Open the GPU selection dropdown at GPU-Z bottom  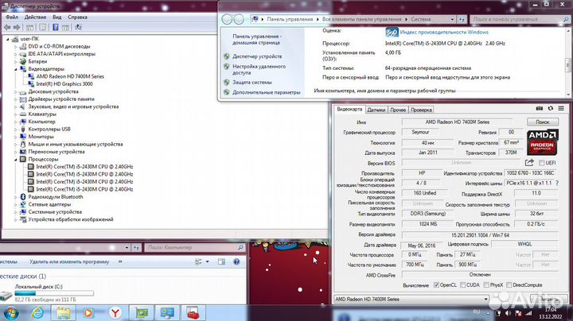485,299
